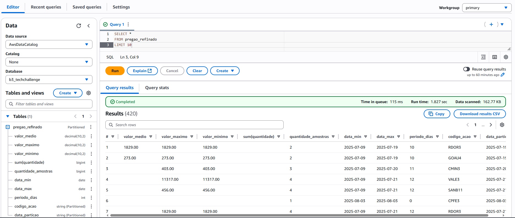Click the Explain button
The image size is (515, 218).
pyautogui.click(x=142, y=71)
